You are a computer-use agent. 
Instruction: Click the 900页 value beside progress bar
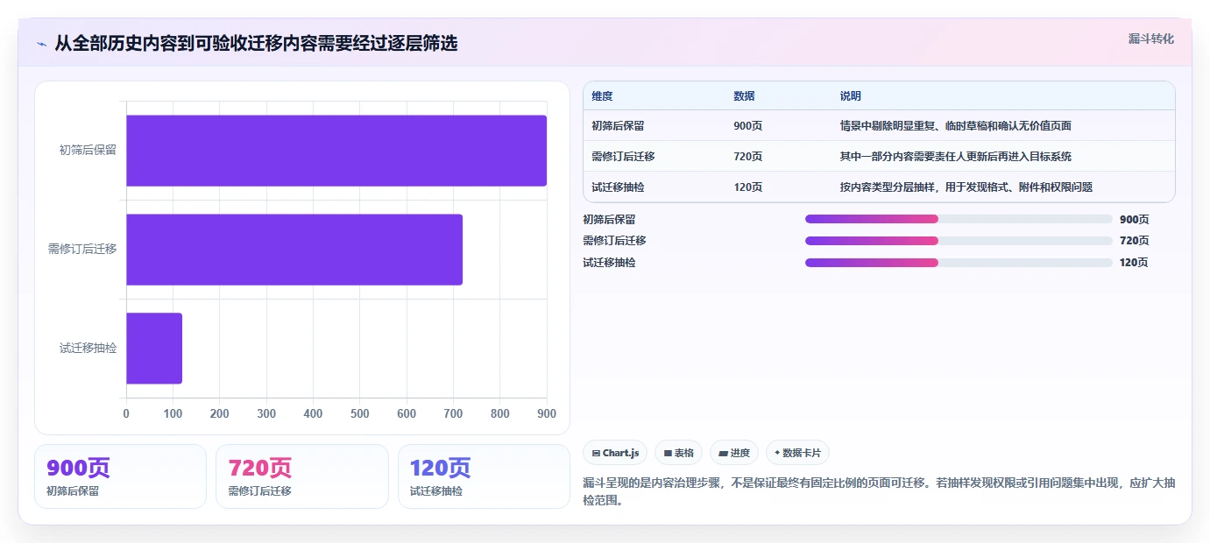(1134, 219)
